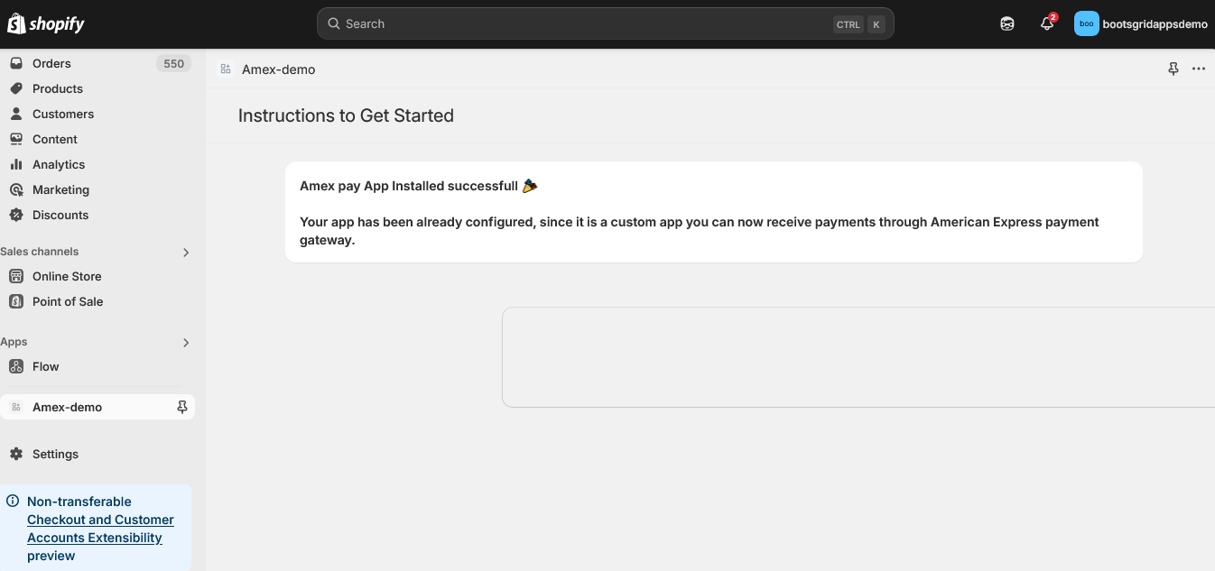The width and height of the screenshot is (1215, 571).
Task: Click the Apps section heading
Action: click(14, 342)
